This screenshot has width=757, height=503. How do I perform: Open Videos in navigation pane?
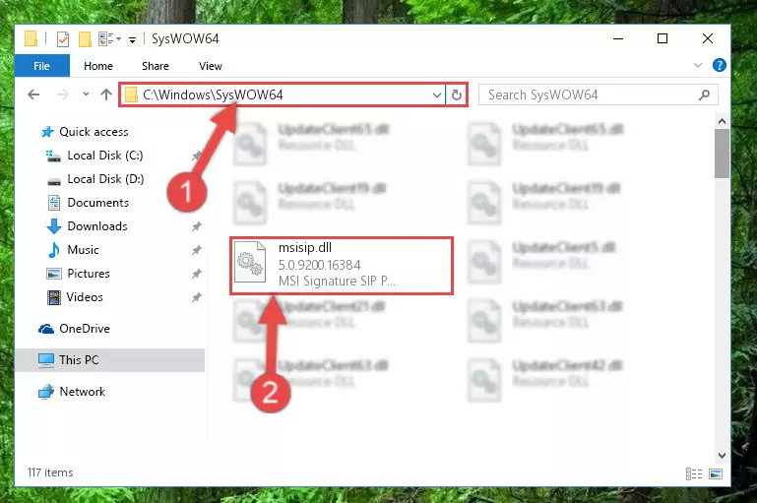pyautogui.click(x=85, y=297)
